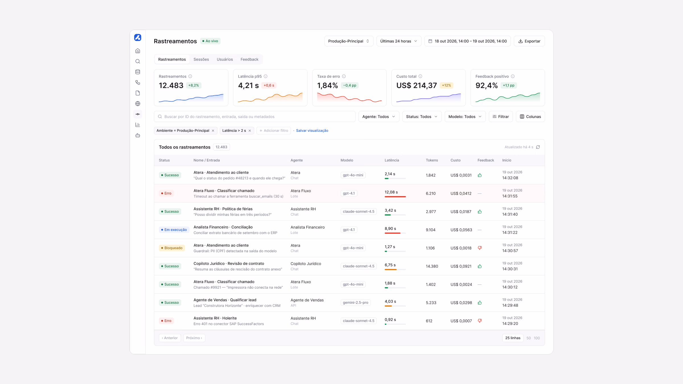
Task: Sort by the Latência column header
Action: tap(392, 160)
